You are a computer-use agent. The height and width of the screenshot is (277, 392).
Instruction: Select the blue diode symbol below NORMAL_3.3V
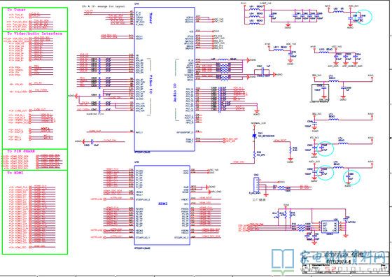point(255,136)
